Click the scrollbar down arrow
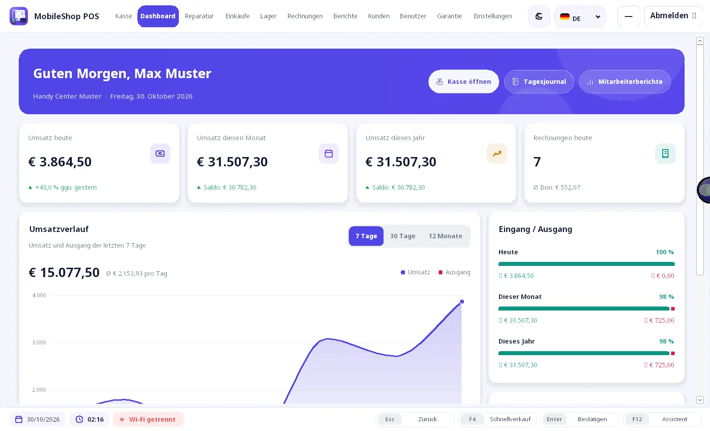 click(700, 400)
